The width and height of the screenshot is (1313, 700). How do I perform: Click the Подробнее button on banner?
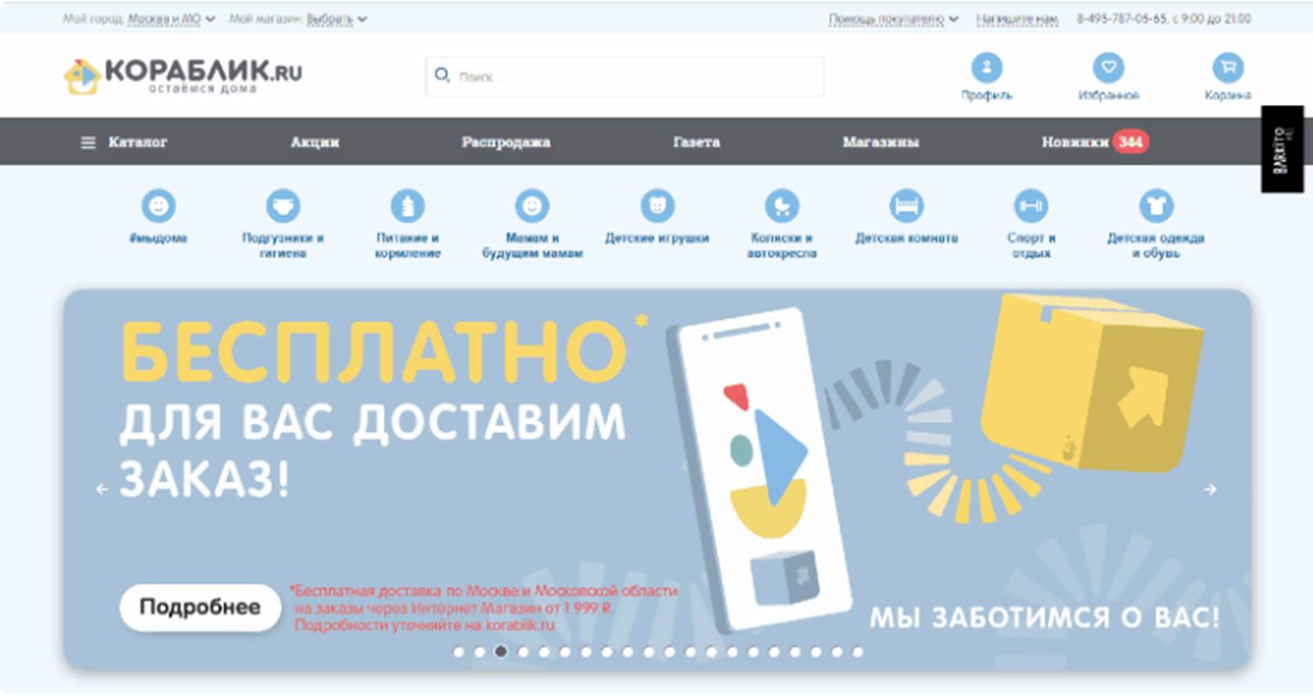click(200, 607)
